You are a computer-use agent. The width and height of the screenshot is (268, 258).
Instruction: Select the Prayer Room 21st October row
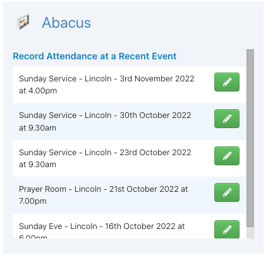(x=130, y=196)
